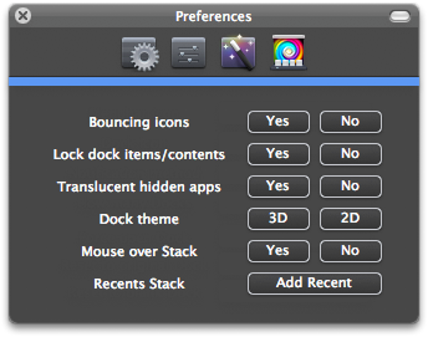Choose the 3D Dock theme

[x=278, y=219]
